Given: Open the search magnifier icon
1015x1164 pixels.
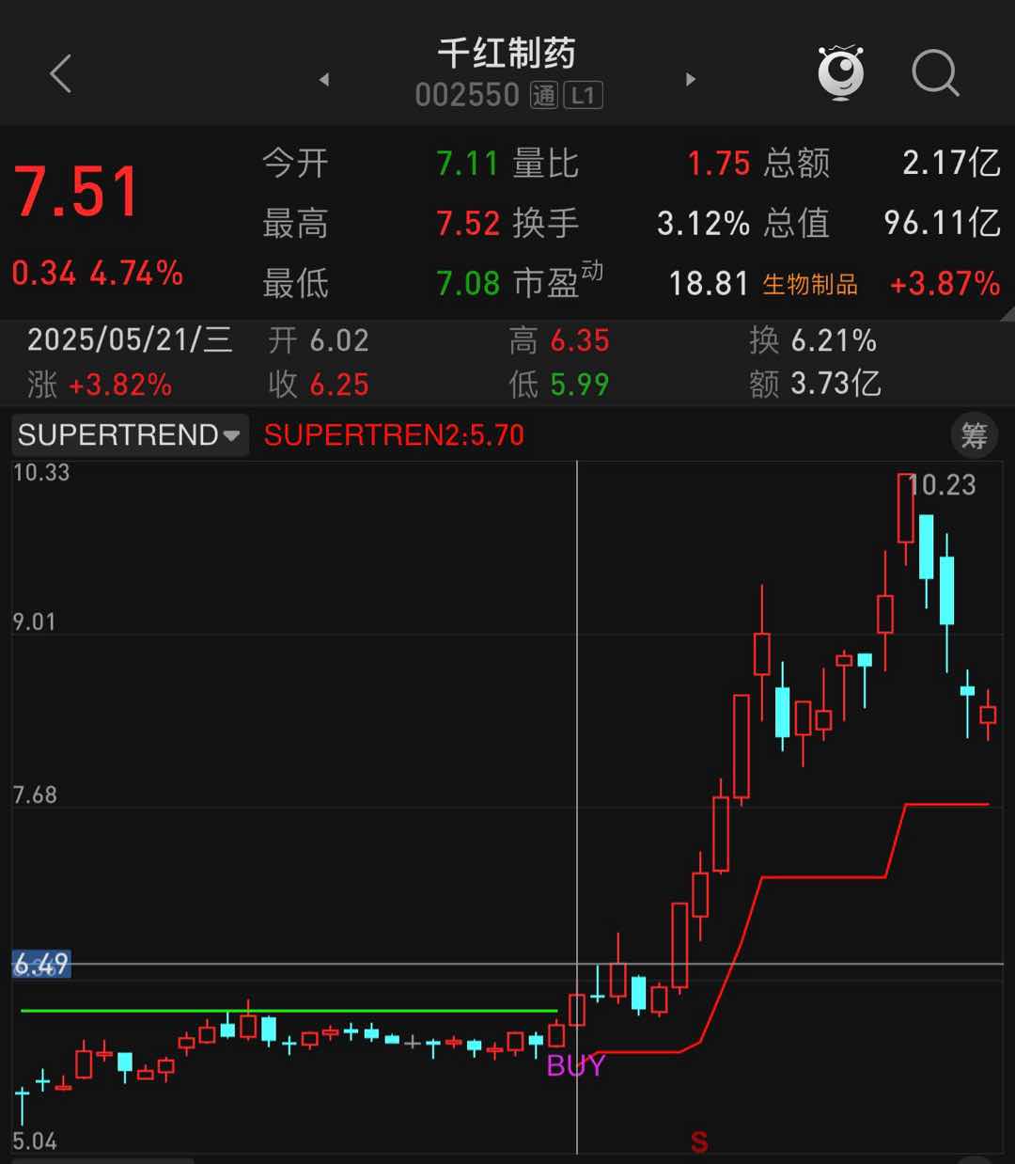Looking at the screenshot, I should pyautogui.click(x=934, y=73).
